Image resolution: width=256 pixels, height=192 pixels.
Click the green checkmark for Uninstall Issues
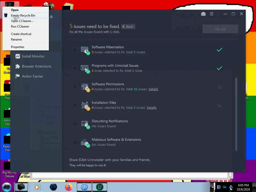click(x=219, y=68)
